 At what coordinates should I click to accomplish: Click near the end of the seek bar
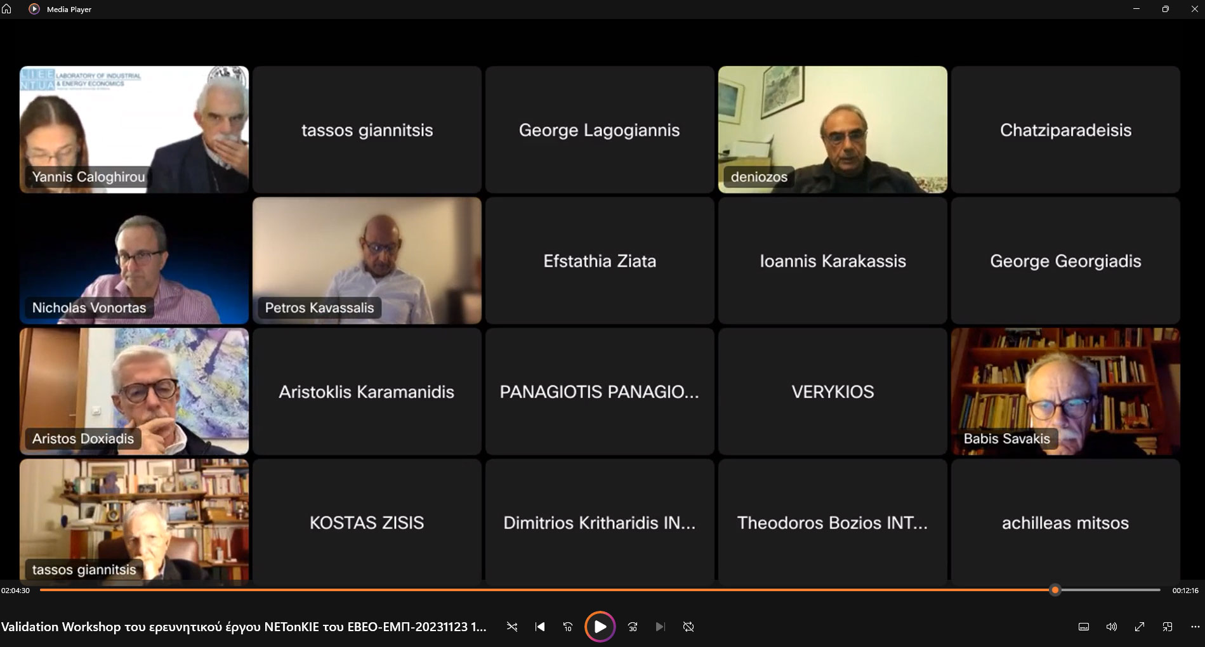coord(1152,590)
